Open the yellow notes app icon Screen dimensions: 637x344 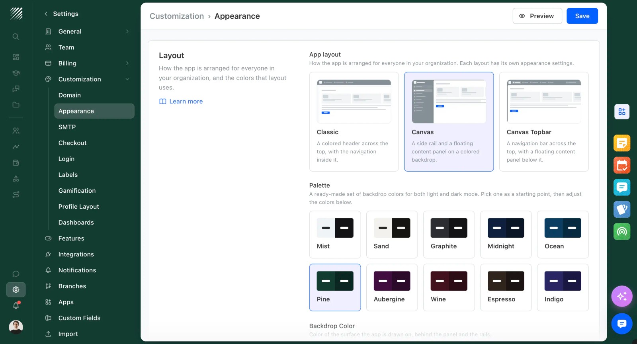[622, 143]
